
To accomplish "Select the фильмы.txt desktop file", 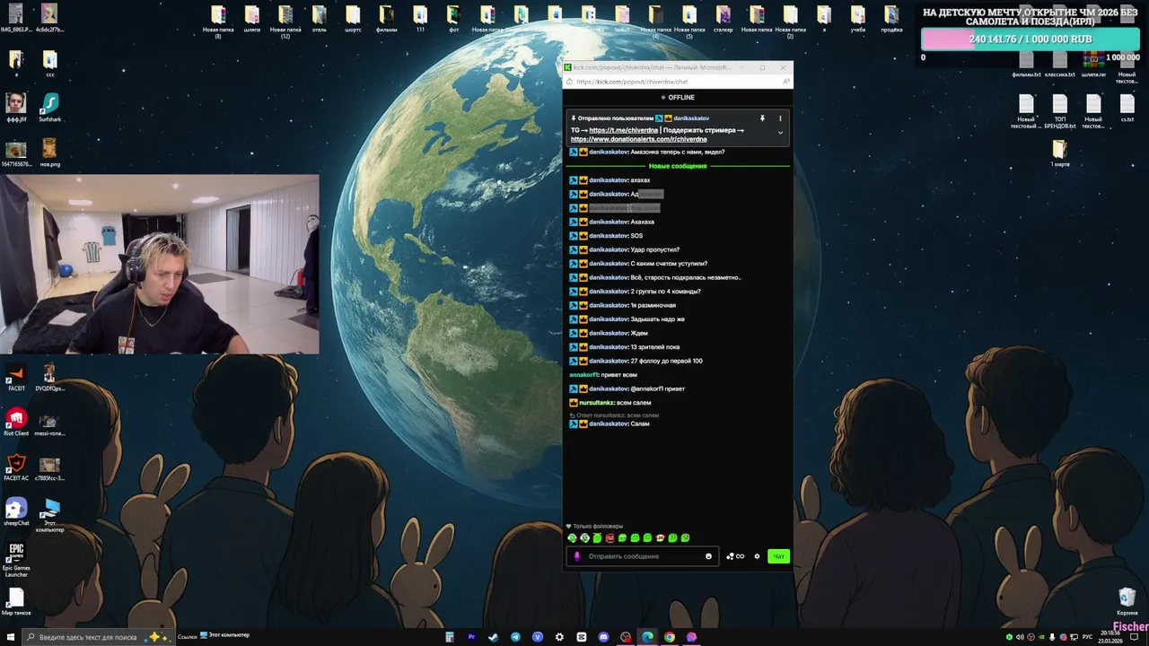I will pos(1026,64).
